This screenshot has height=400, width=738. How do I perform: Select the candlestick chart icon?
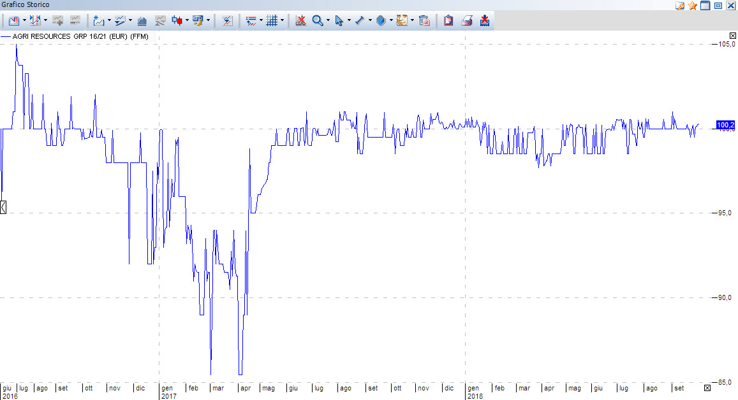[177, 20]
